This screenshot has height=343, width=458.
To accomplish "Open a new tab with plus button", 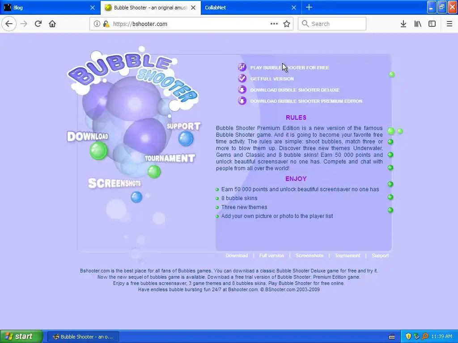I will point(309,8).
